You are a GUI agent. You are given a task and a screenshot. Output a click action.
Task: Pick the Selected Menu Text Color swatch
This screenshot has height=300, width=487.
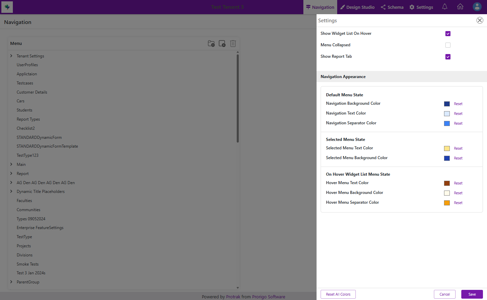[x=447, y=148]
